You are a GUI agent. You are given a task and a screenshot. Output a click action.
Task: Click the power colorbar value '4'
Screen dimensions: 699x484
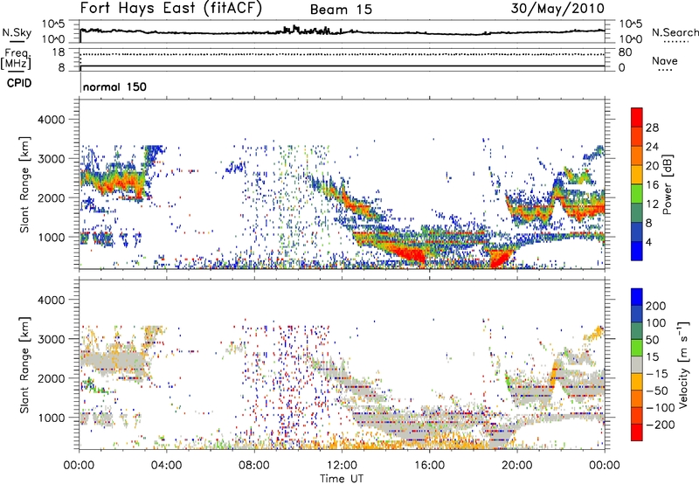[x=648, y=242]
